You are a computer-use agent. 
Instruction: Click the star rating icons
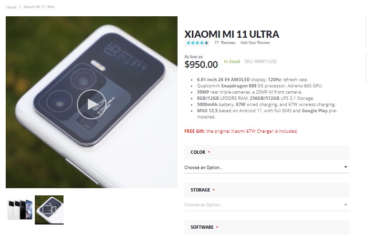point(197,43)
